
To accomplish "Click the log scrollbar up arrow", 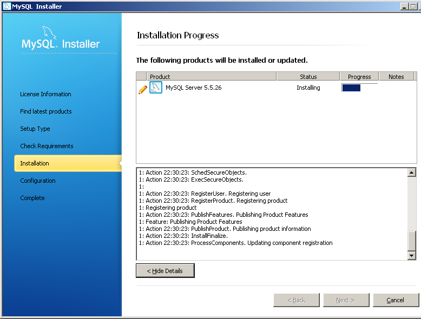I will pos(412,172).
